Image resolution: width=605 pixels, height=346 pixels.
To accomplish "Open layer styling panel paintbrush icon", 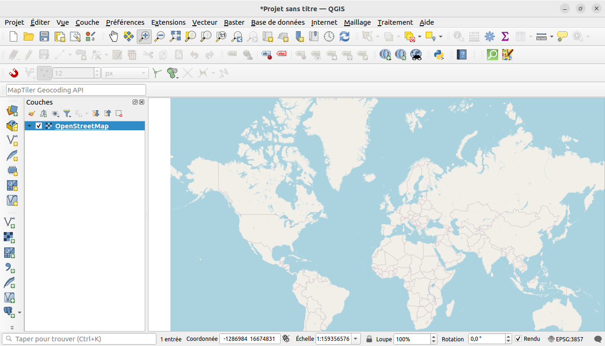I will pos(32,113).
